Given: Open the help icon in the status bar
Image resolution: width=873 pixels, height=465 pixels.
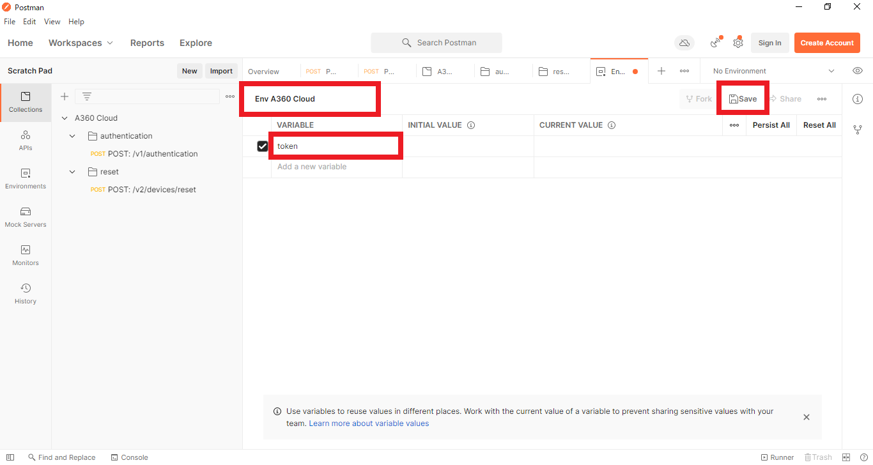Looking at the screenshot, I should tap(863, 457).
